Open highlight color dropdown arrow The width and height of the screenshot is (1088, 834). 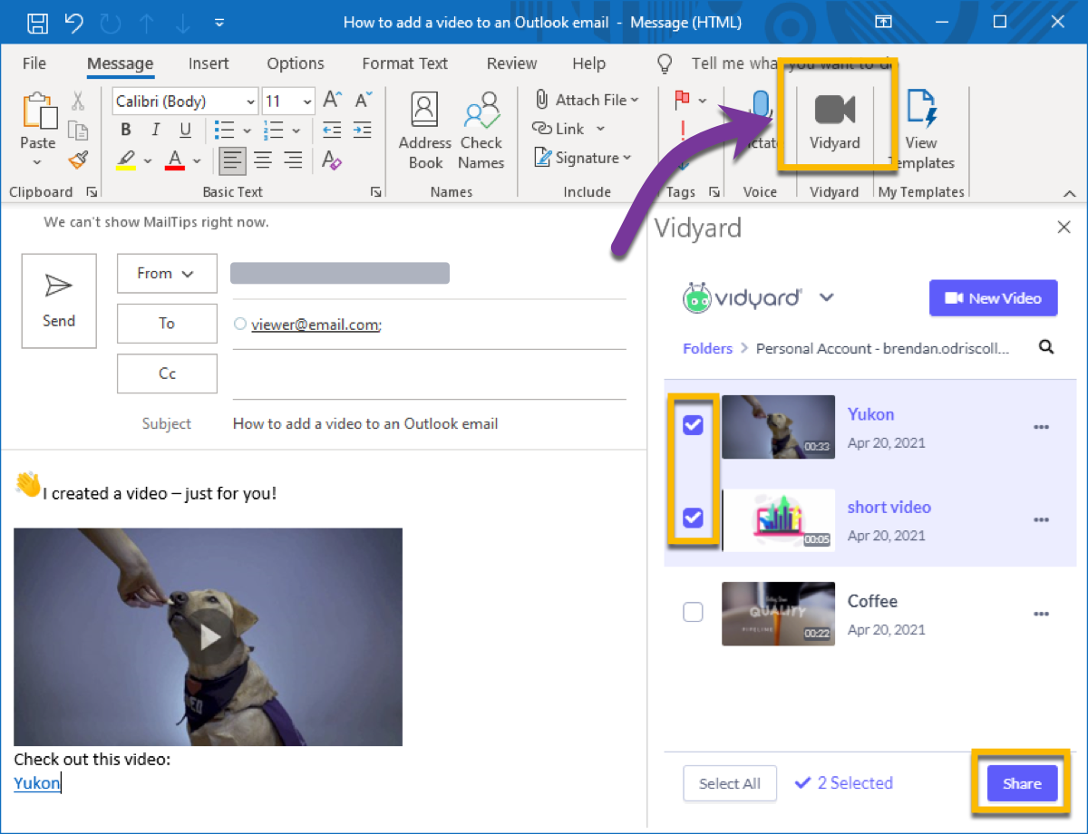coord(146,162)
